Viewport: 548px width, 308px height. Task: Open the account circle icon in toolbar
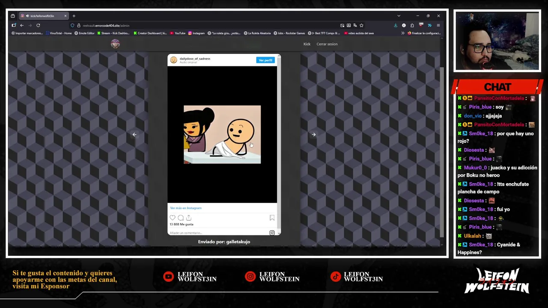click(404, 25)
